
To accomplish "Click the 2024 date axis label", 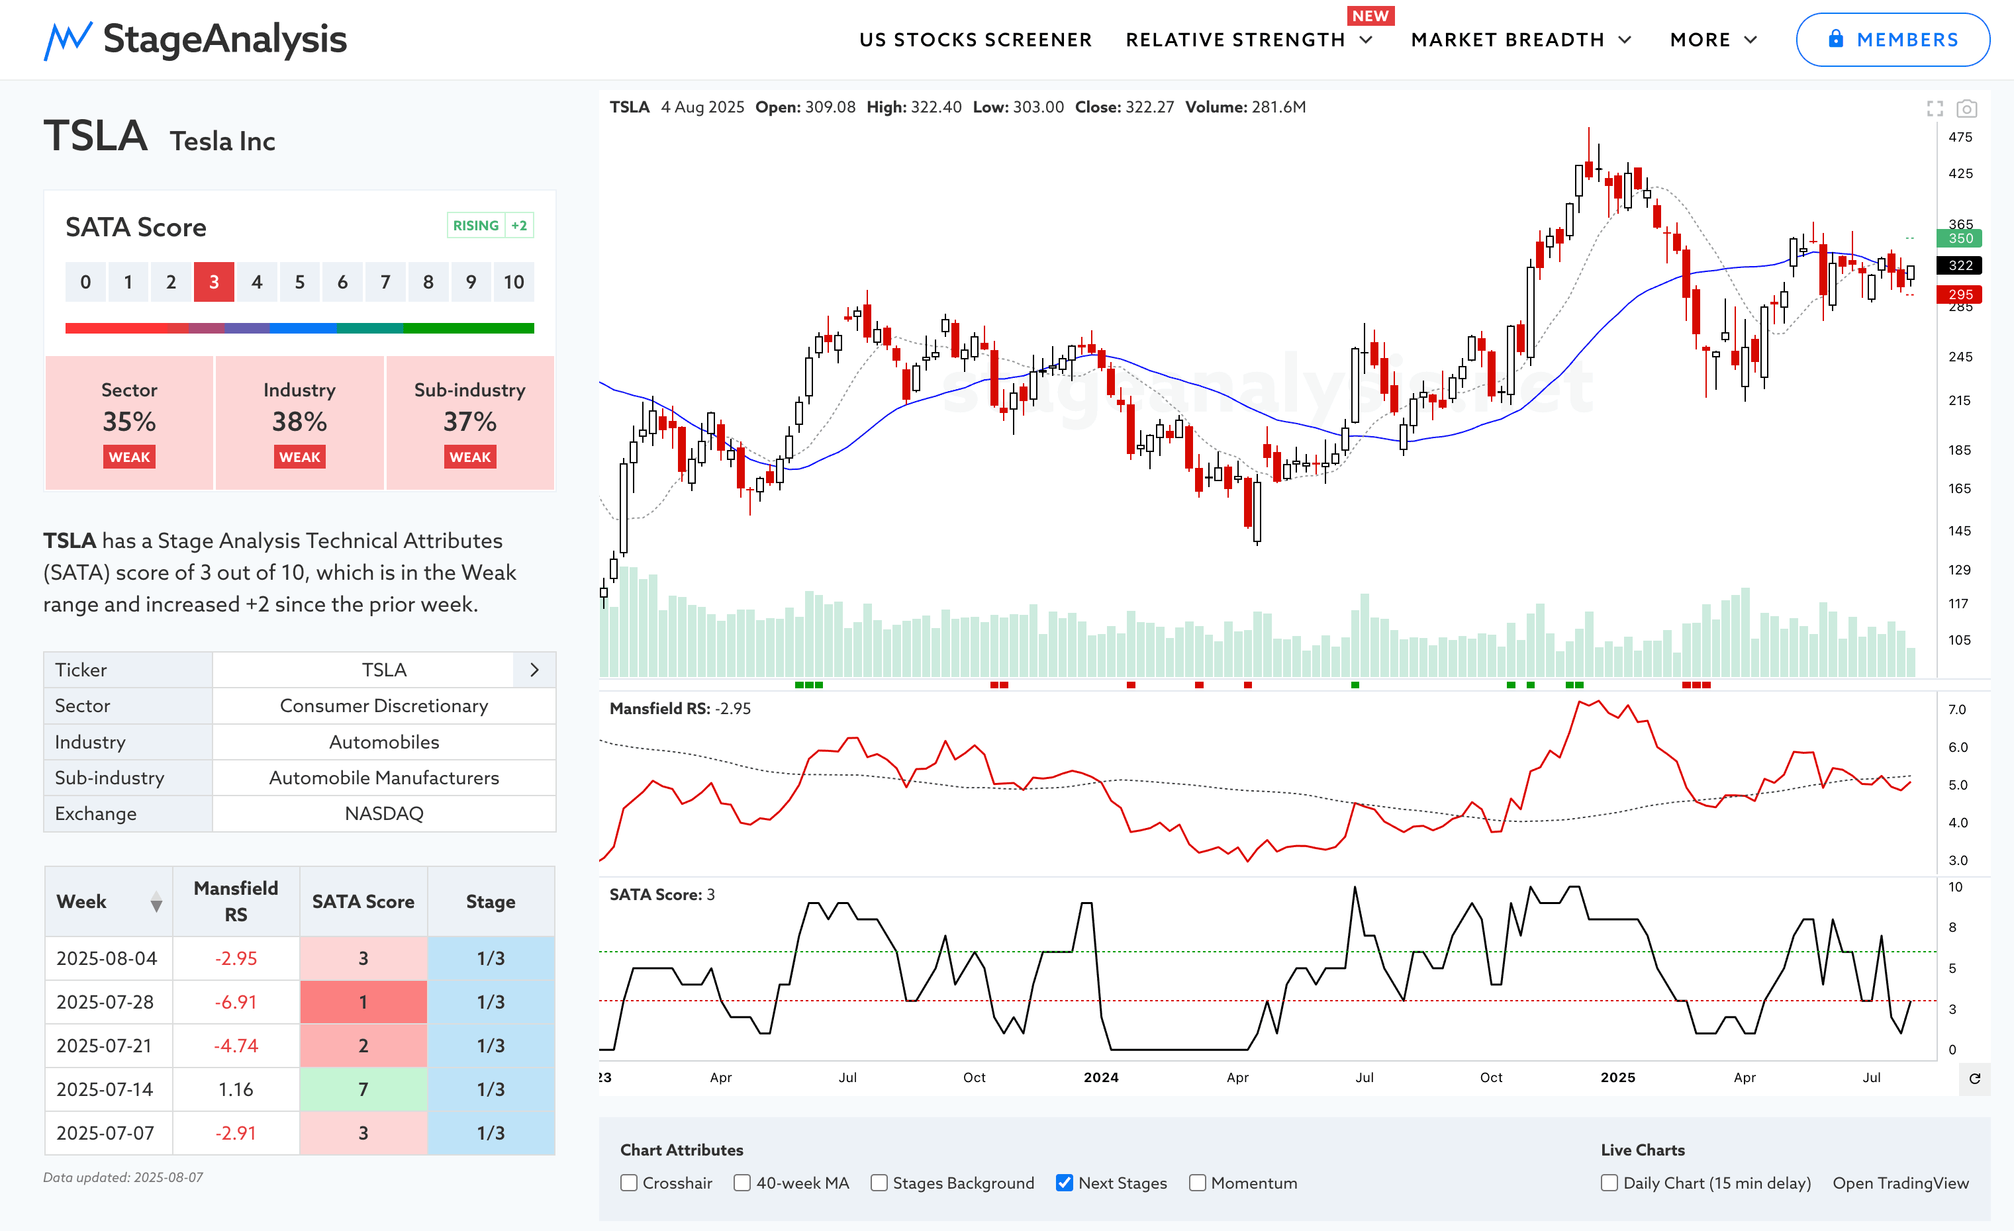I will click(x=1101, y=1077).
